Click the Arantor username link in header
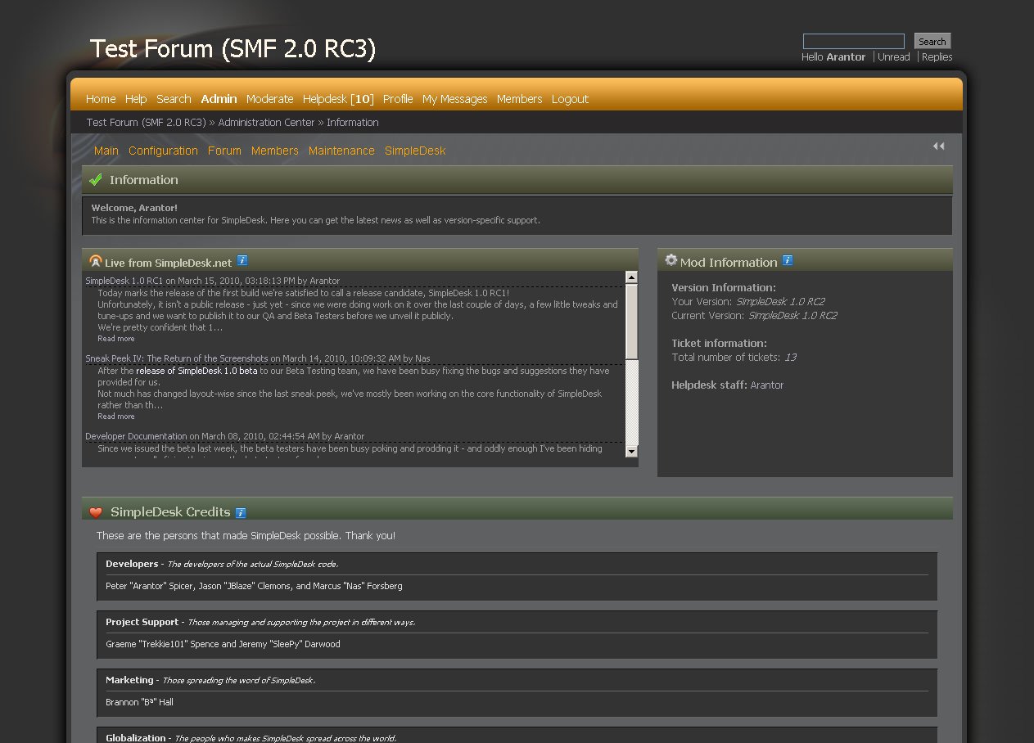The width and height of the screenshot is (1034, 743). coord(846,57)
